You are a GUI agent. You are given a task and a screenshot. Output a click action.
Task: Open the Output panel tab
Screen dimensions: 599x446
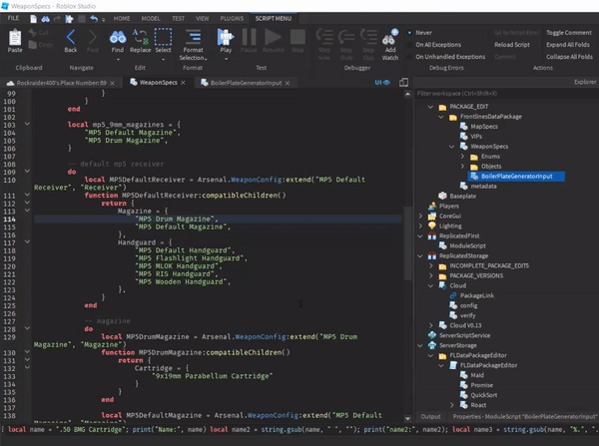point(430,417)
